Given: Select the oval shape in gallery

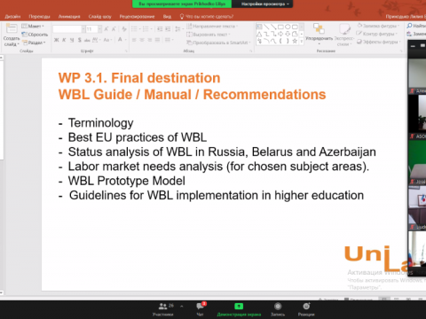Looking at the screenshot, I should point(288,27).
